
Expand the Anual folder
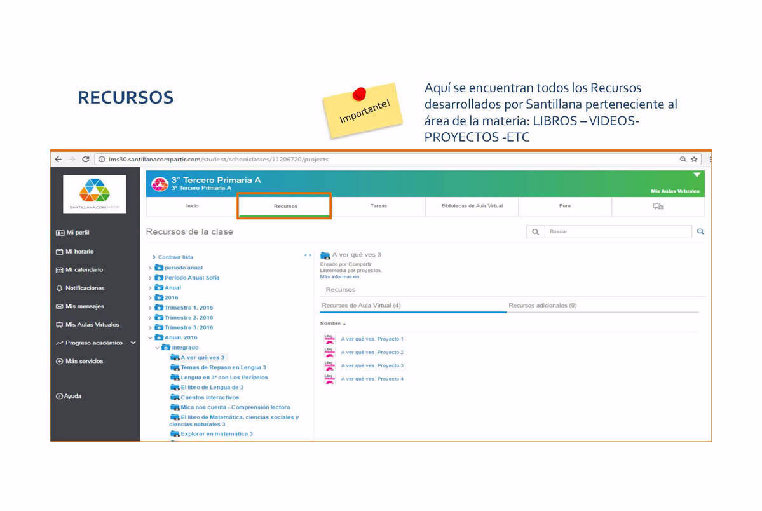coord(150,288)
